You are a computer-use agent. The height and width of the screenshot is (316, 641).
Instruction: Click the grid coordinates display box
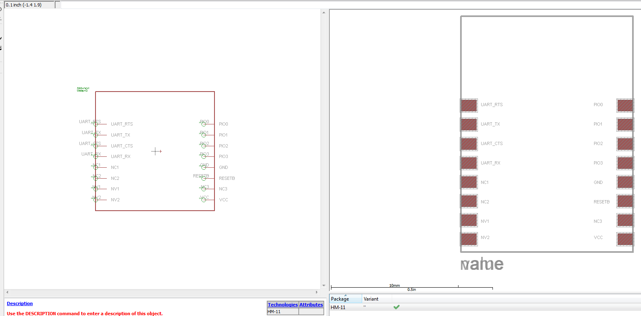tap(30, 5)
